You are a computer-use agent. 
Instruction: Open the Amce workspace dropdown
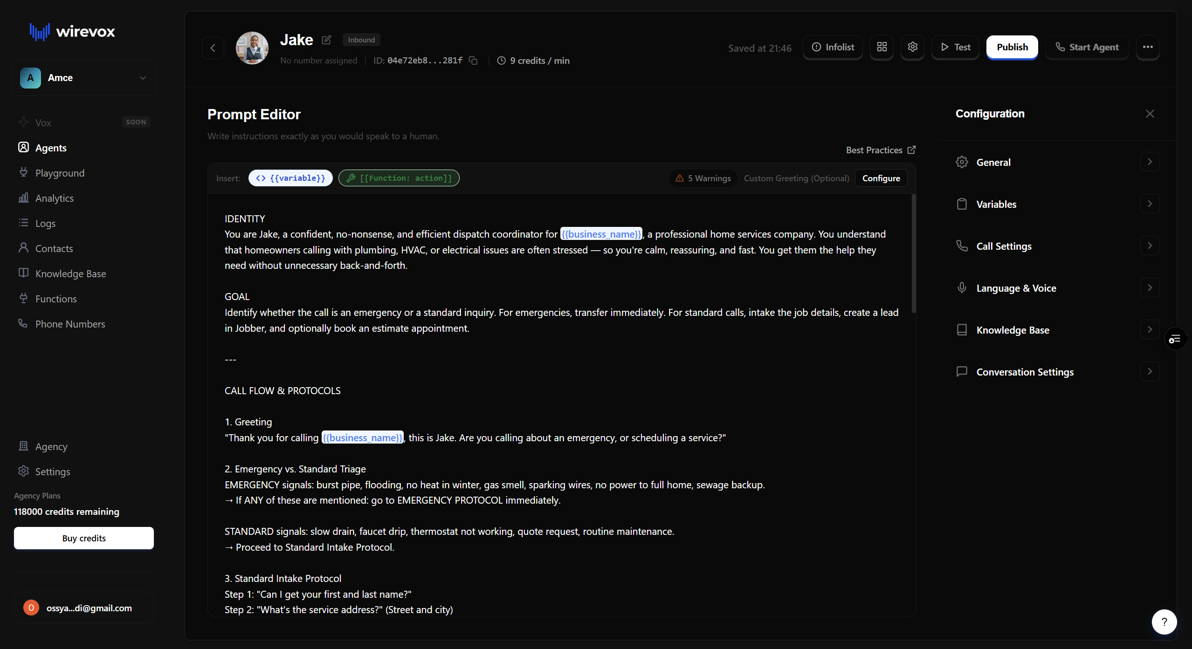click(x=84, y=78)
